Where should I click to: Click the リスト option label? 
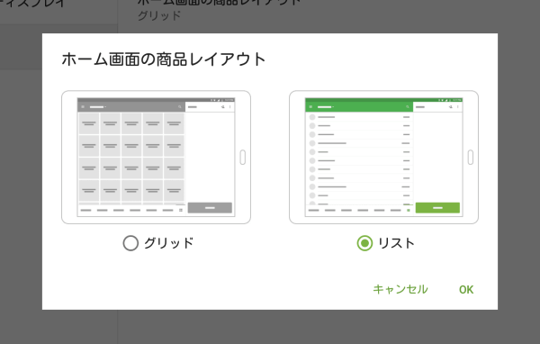pyautogui.click(x=396, y=243)
